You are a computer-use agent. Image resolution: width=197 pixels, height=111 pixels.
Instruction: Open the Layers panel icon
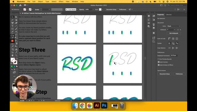(149, 16)
